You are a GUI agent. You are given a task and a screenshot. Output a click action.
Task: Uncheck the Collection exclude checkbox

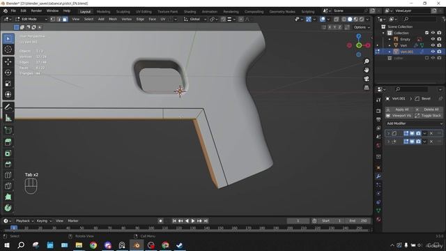coord(426,33)
